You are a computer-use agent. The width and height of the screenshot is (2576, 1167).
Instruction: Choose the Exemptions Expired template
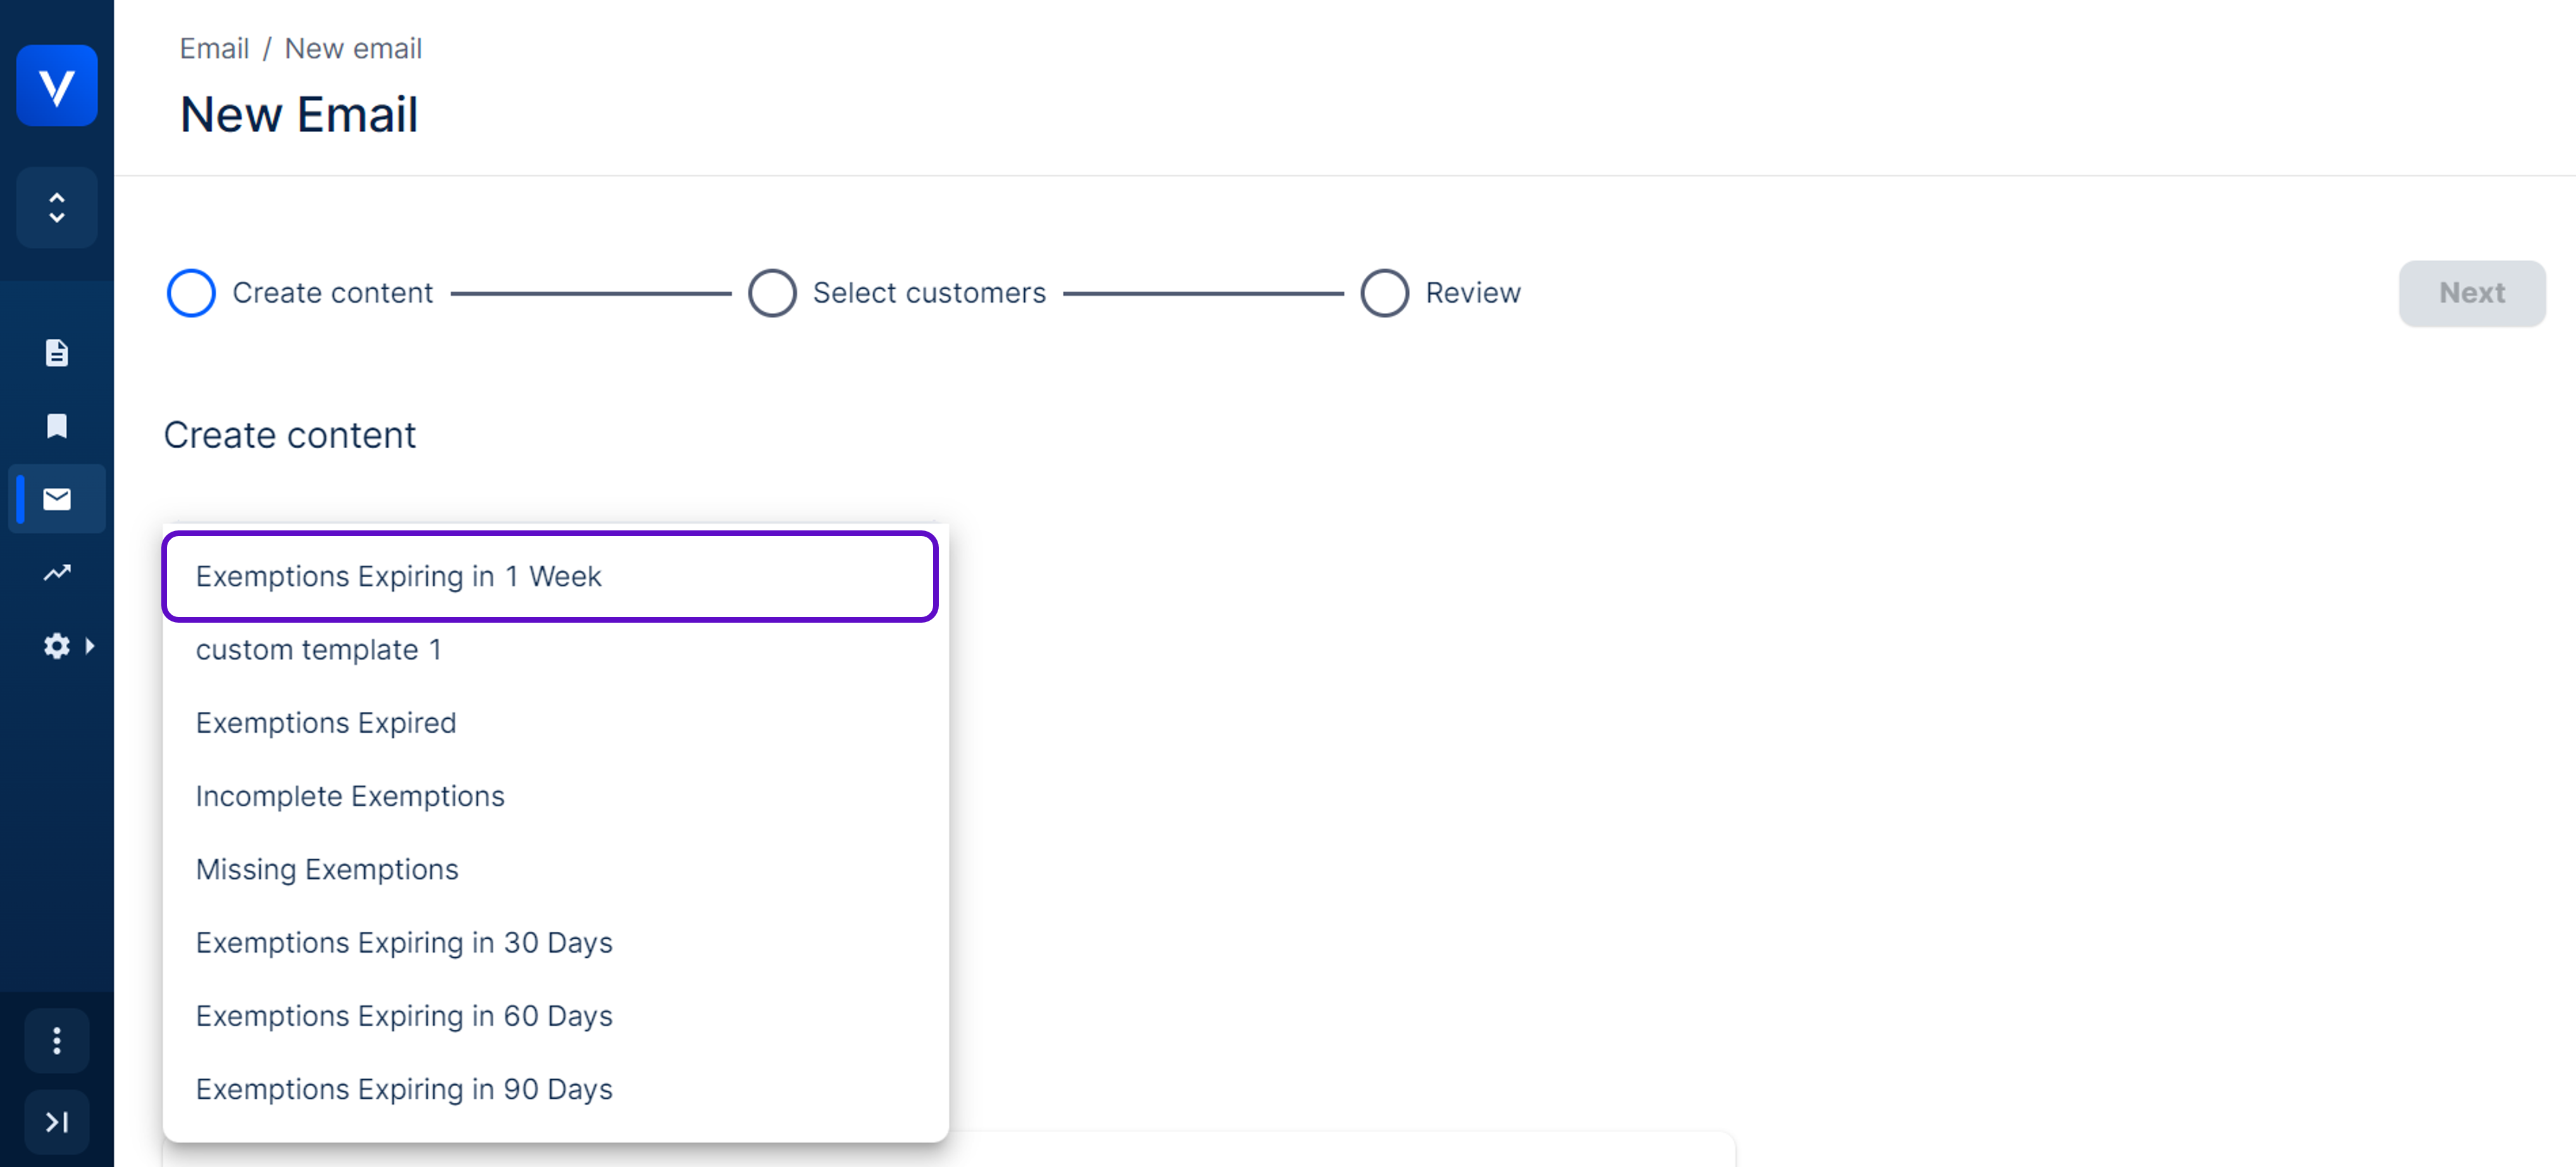click(326, 723)
